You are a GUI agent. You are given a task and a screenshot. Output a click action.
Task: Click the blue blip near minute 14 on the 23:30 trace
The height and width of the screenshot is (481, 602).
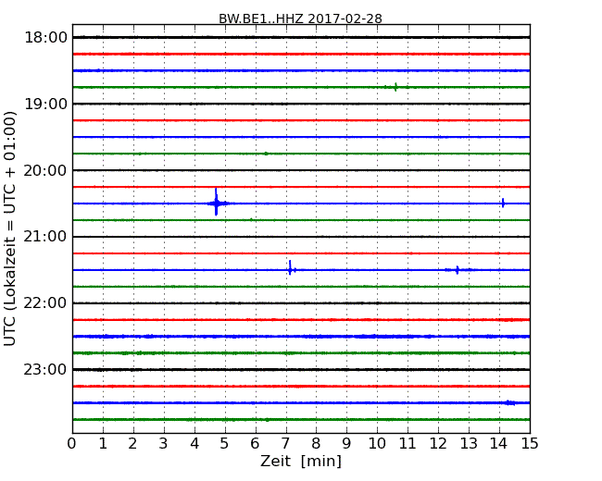(x=510, y=402)
